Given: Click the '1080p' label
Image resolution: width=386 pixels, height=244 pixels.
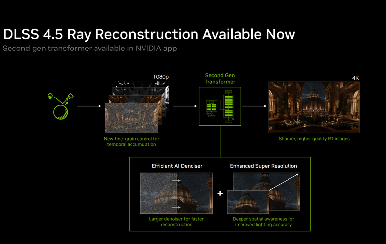Looking at the screenshot, I should pos(161,77).
